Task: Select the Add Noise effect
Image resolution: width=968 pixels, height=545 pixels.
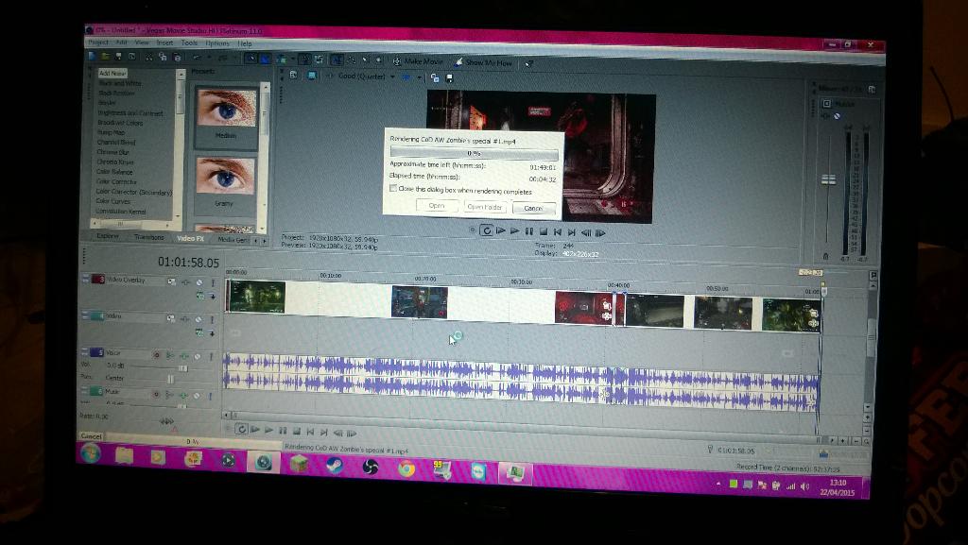Action: click(x=112, y=73)
